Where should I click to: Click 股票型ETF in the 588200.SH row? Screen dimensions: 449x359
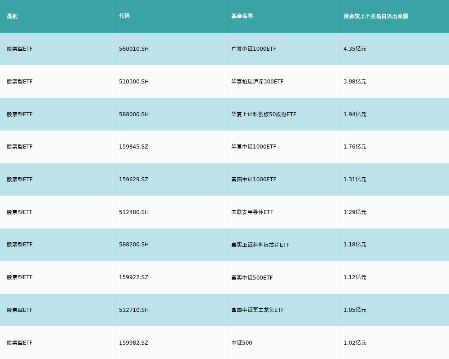[20, 245]
